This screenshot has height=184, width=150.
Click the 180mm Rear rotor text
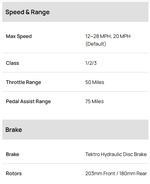[133, 174]
